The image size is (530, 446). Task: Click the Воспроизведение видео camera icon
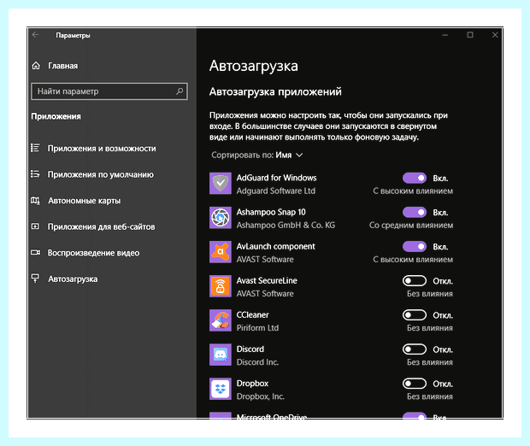click(35, 252)
